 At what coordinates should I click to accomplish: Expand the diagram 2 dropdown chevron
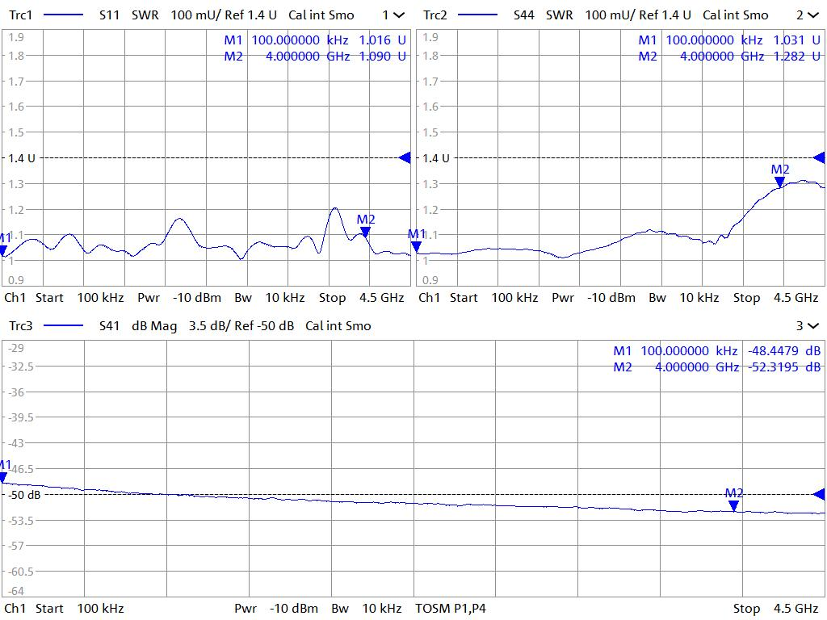pyautogui.click(x=813, y=15)
